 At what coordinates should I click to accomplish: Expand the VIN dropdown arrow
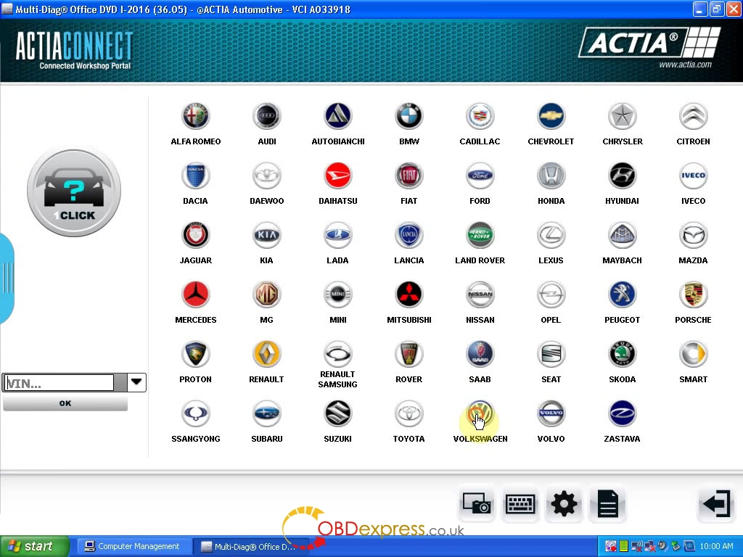pos(136,382)
